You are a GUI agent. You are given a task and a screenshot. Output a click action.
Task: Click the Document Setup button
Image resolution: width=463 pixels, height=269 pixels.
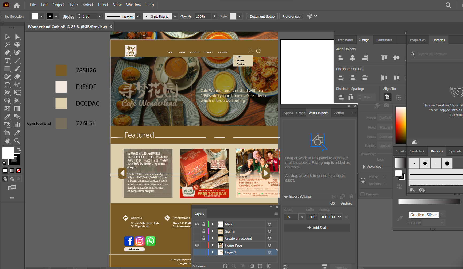point(262,16)
